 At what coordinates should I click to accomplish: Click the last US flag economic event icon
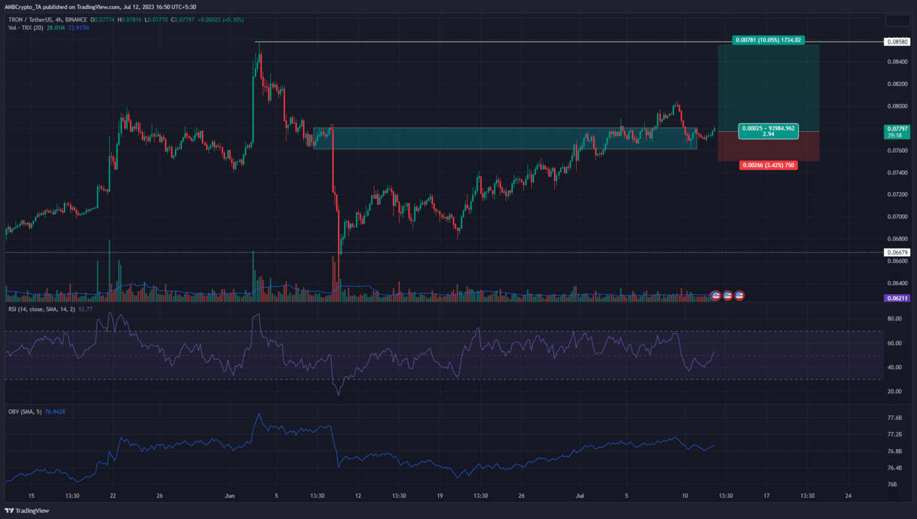pyautogui.click(x=739, y=295)
